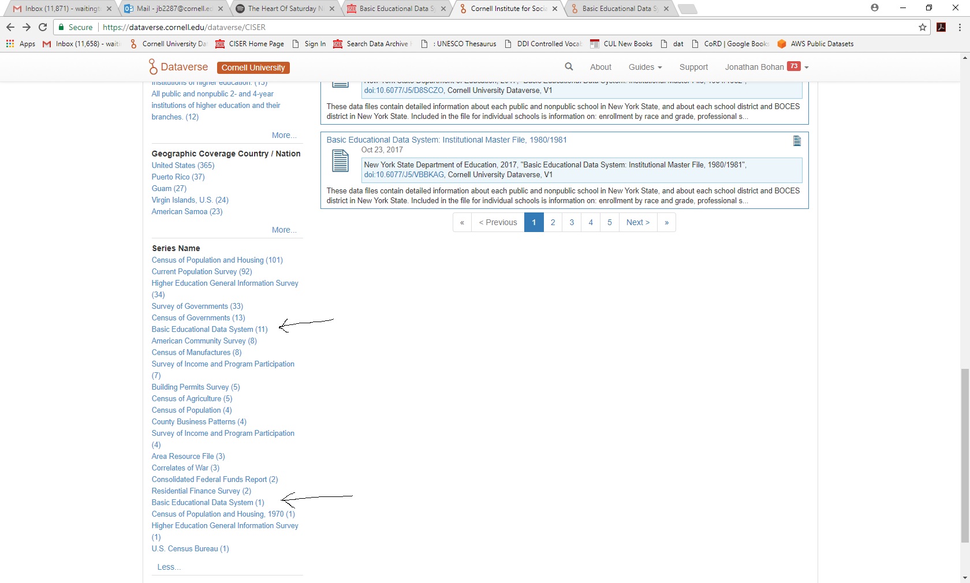Go to results page 5
The image size is (970, 583).
[x=609, y=222]
